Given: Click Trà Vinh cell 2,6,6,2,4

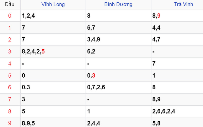Looking at the screenshot, I should (164, 111).
